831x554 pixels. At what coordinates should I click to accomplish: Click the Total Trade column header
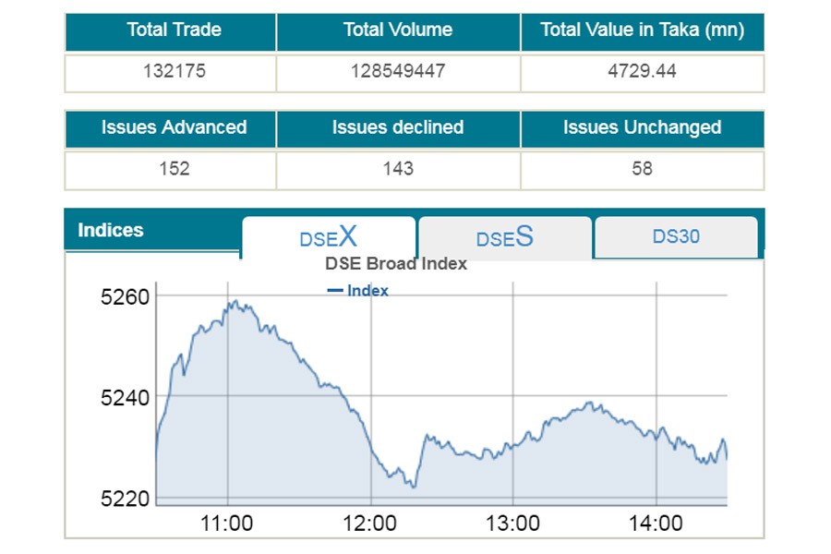(174, 30)
